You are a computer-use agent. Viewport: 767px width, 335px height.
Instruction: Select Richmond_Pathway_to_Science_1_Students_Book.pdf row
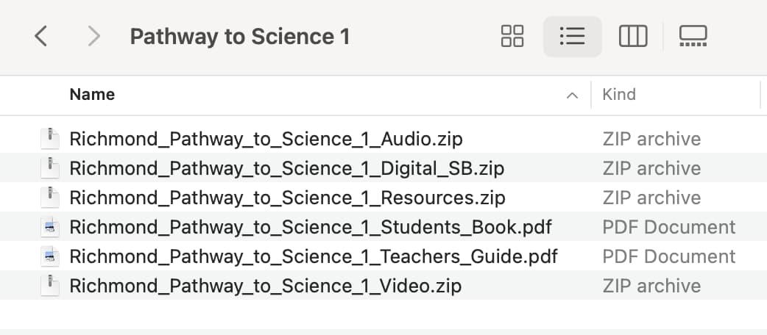[383, 226]
